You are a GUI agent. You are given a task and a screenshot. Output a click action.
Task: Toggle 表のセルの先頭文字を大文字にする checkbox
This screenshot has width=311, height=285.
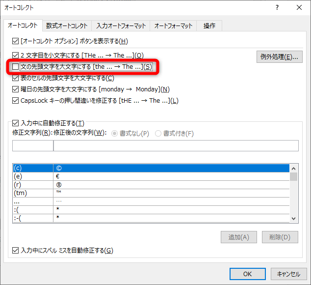coord(16,78)
